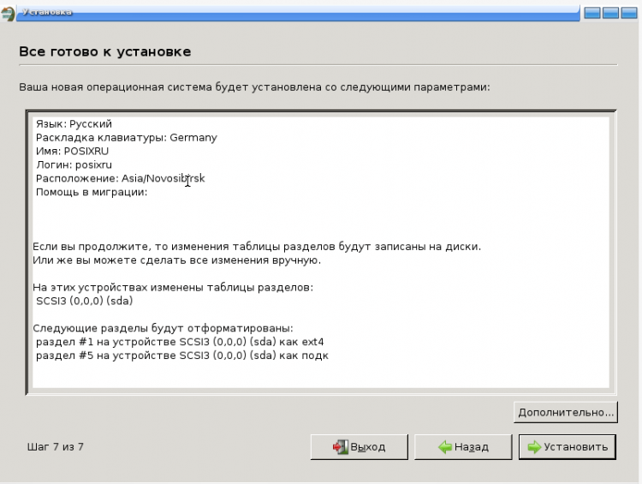Select the line Имя: POSIXRU
The height and width of the screenshot is (484, 642).
pyautogui.click(x=72, y=152)
